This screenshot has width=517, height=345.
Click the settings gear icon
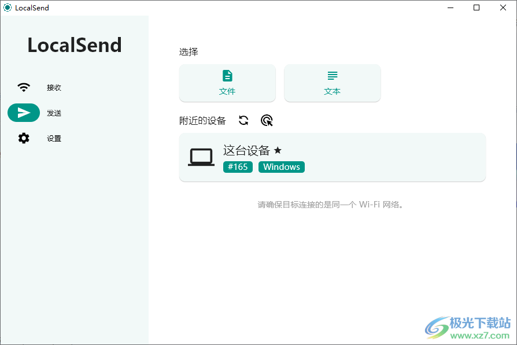point(23,138)
